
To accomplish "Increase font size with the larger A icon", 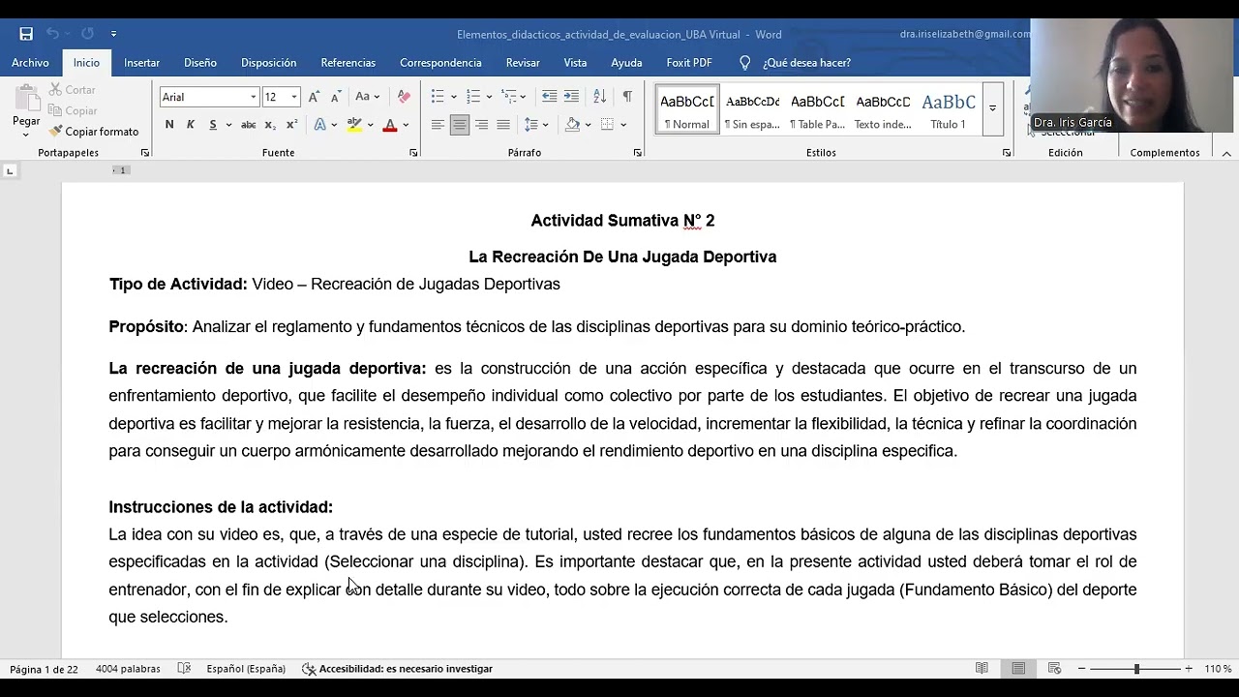I will (314, 97).
